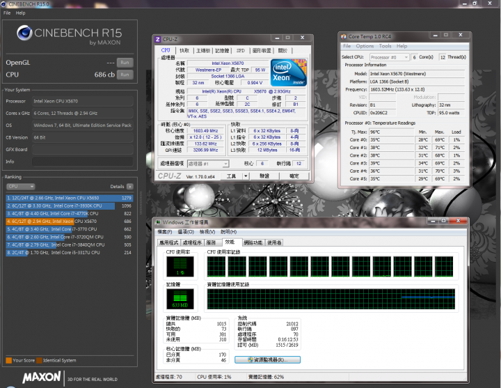Select ranking row Core i7-3720QM CPU

tap(70, 237)
